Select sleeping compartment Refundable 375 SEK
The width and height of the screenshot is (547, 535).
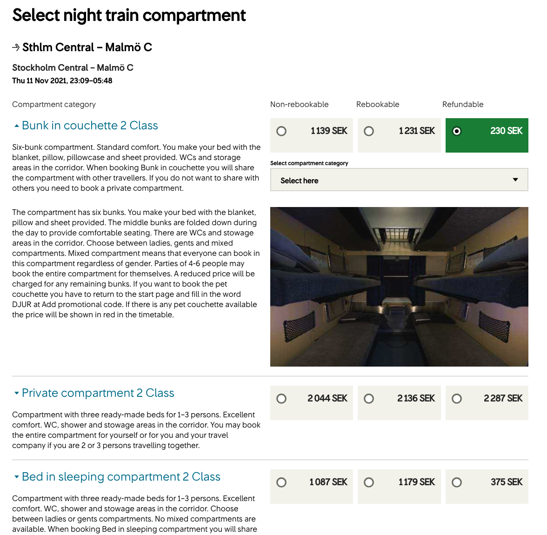click(x=457, y=482)
